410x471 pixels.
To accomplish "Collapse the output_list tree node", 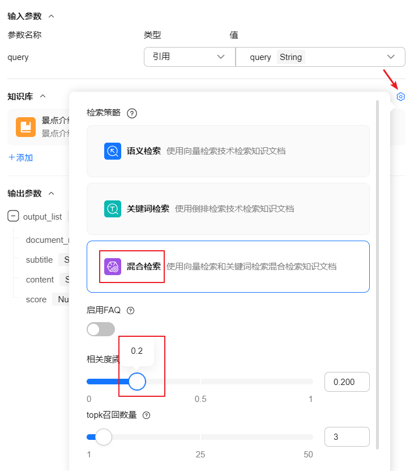I will pyautogui.click(x=13, y=216).
